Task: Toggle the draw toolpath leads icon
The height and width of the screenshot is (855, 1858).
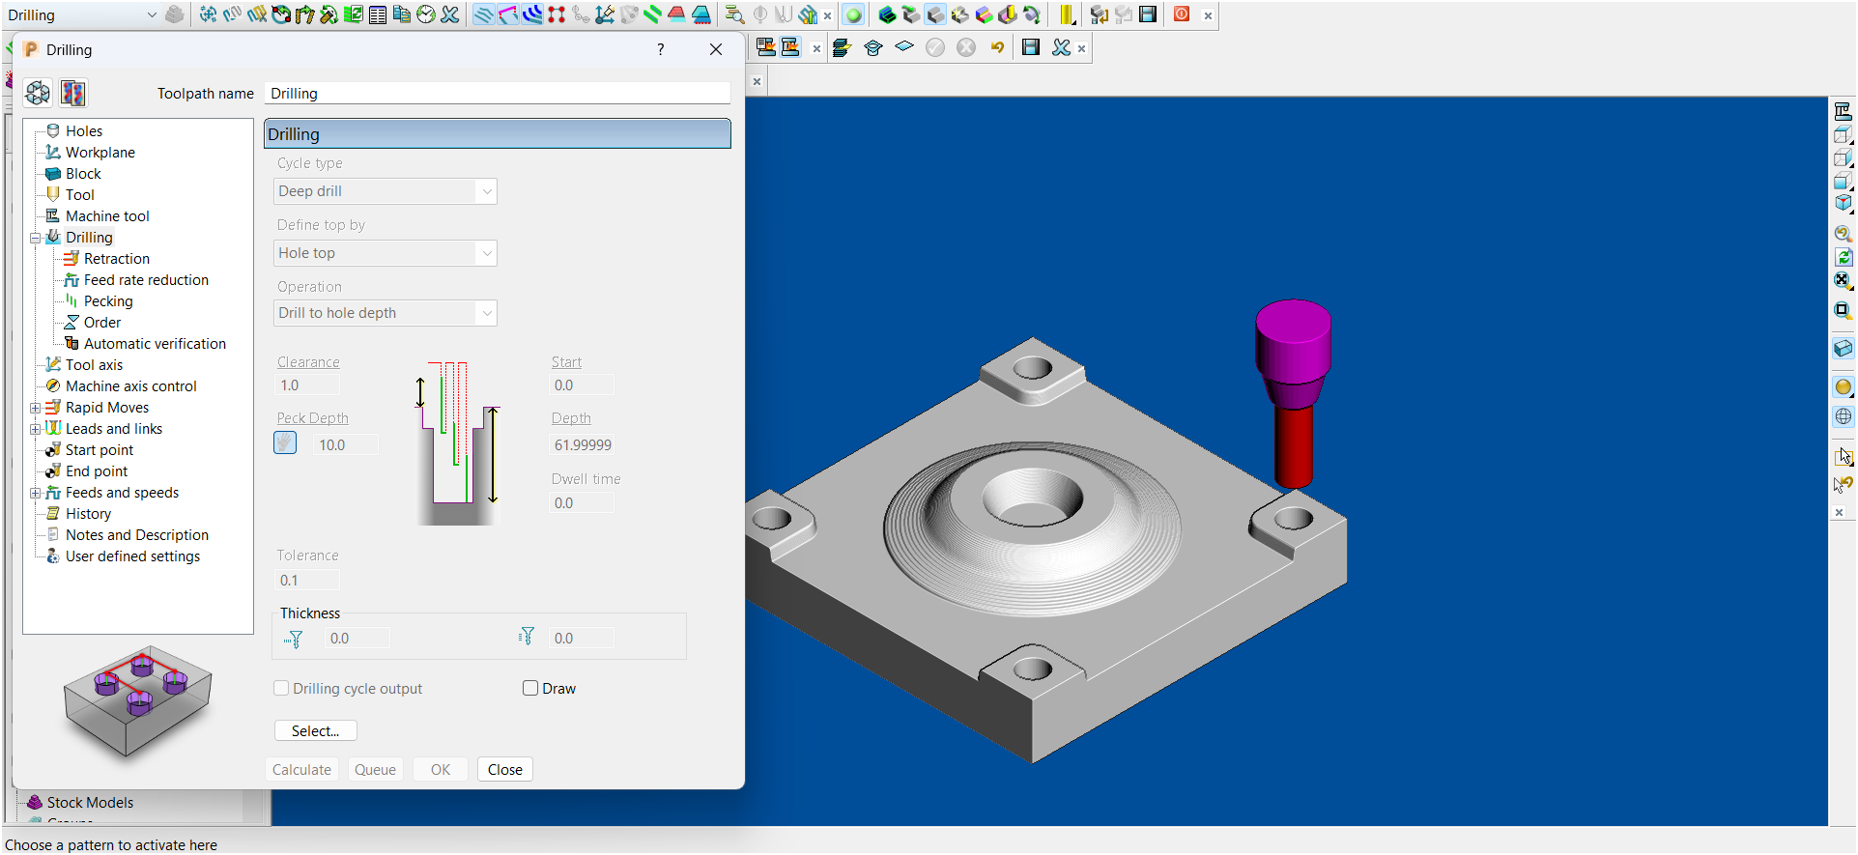Action: coord(531,14)
